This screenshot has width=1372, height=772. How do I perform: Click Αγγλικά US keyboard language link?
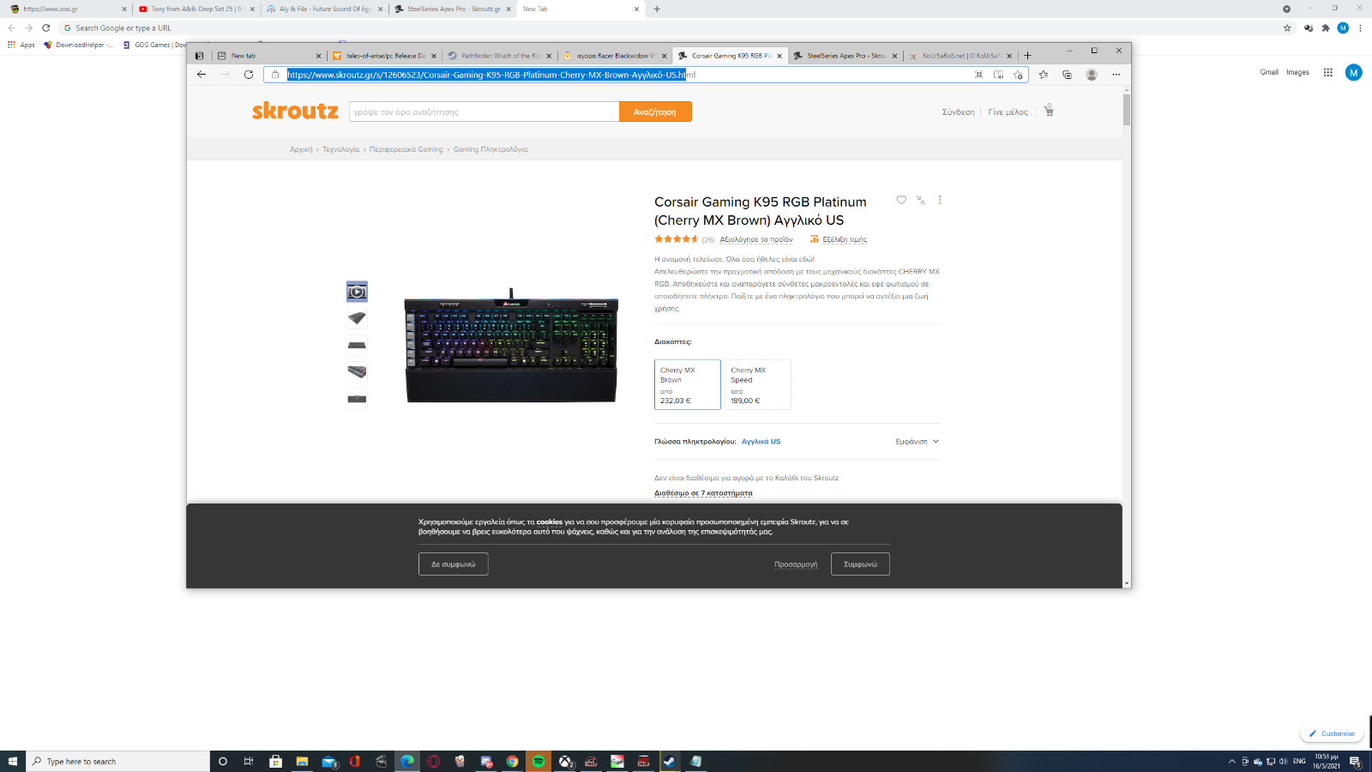click(761, 442)
